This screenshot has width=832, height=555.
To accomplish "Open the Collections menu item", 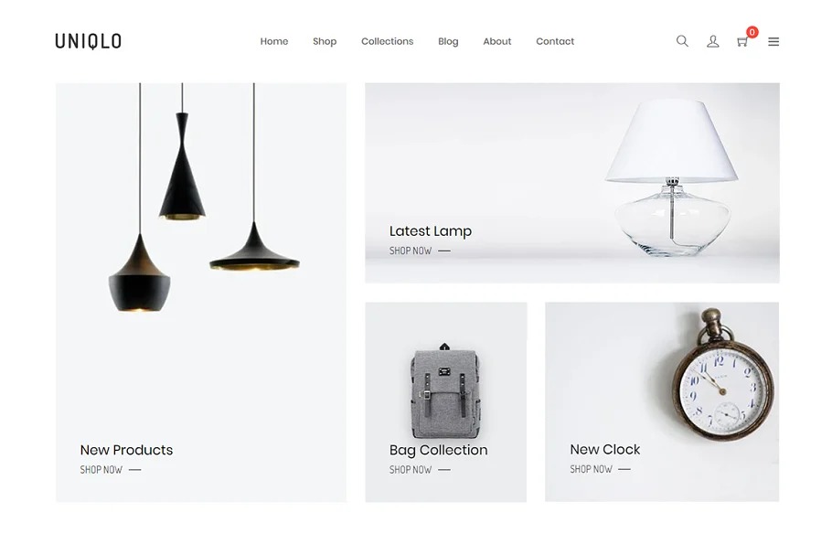I will tap(387, 41).
